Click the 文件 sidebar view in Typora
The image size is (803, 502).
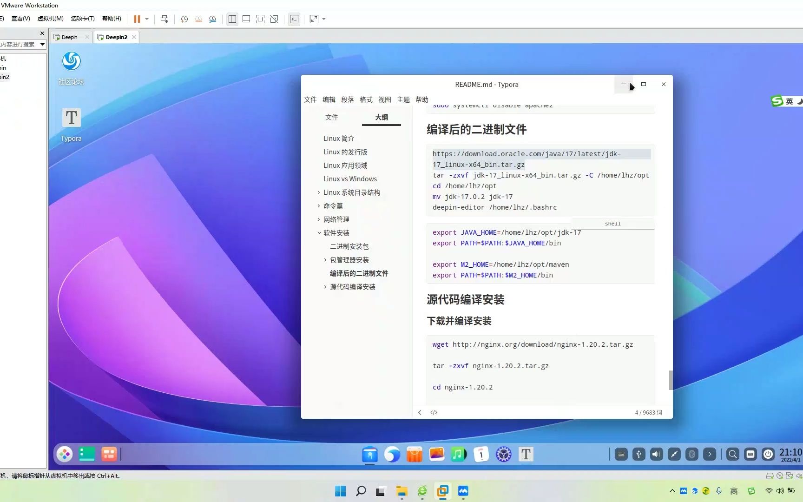tap(331, 117)
